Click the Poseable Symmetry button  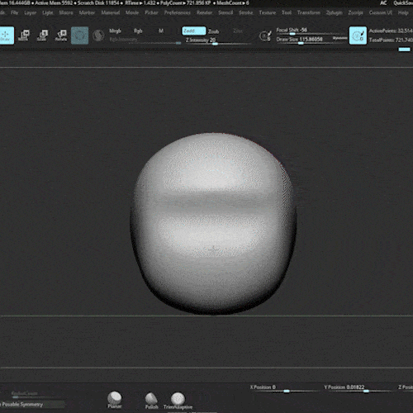[32, 405]
